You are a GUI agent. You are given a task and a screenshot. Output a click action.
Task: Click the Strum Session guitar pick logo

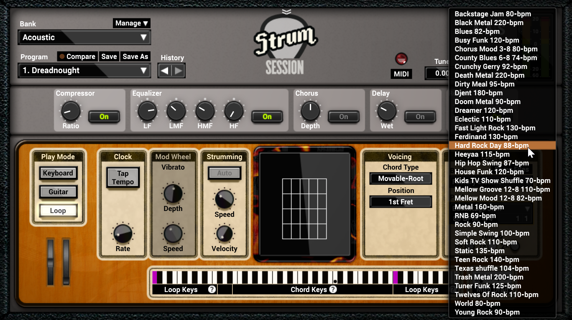286,45
